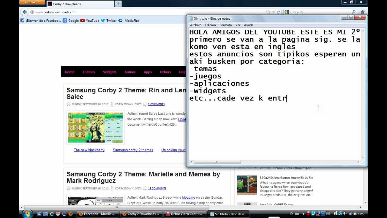The image size is (387, 218).
Task: Click the Firefox address bar URL
Action: click(x=56, y=12)
